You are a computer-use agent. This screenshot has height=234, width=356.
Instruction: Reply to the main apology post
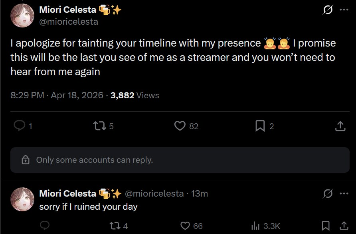(20, 126)
